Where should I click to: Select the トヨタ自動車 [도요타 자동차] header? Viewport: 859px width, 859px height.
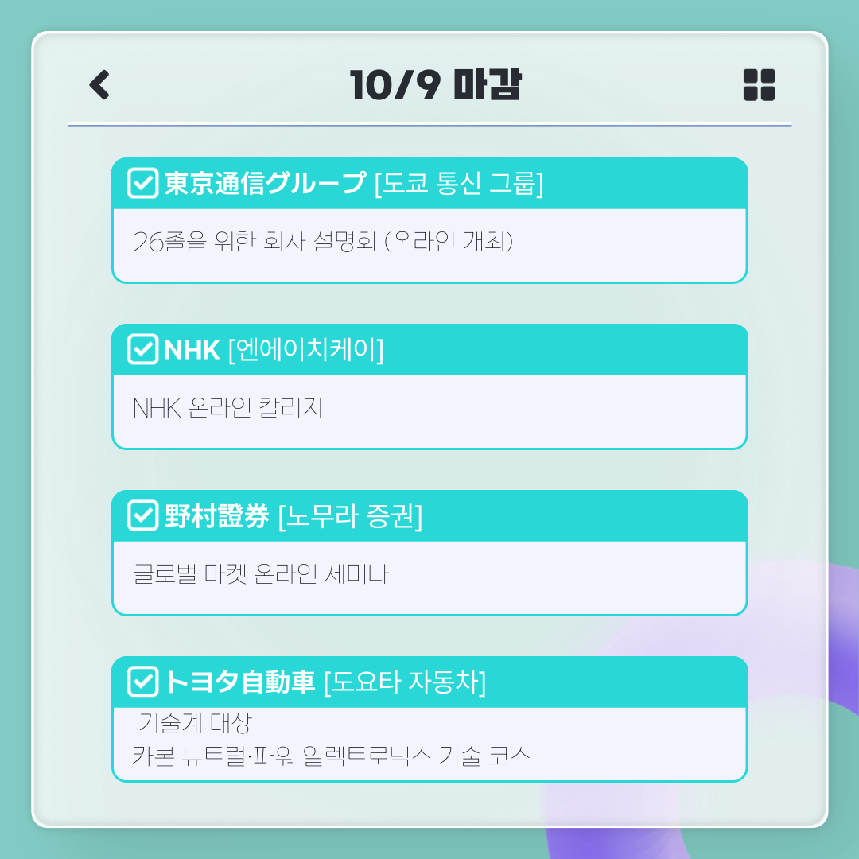tap(430, 682)
